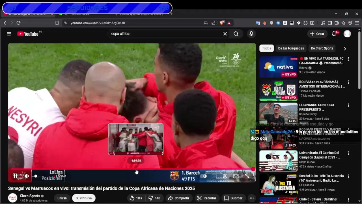The width and height of the screenshot is (362, 204).
Task: Like the video with 10 k likes
Action: click(x=136, y=198)
